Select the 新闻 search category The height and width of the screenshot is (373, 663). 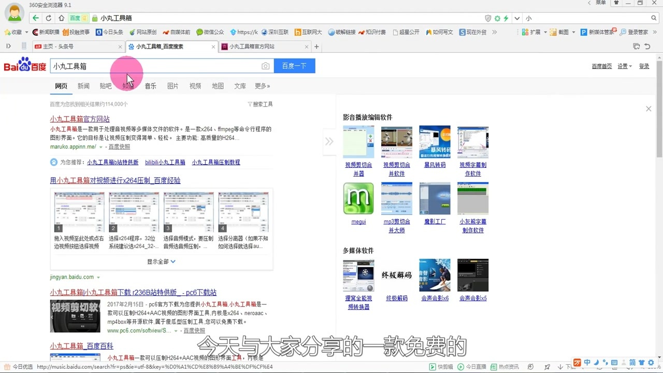[83, 86]
